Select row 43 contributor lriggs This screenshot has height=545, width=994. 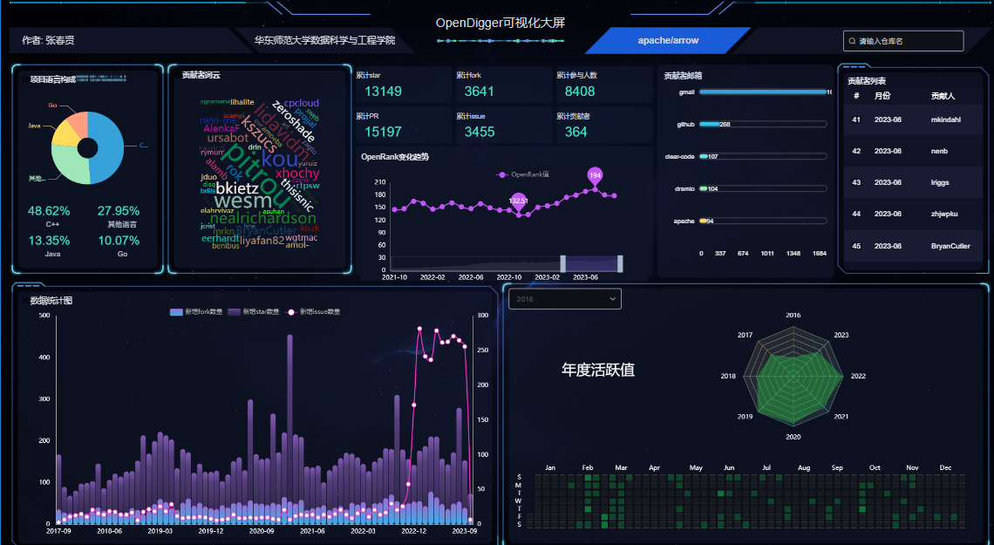(x=914, y=182)
